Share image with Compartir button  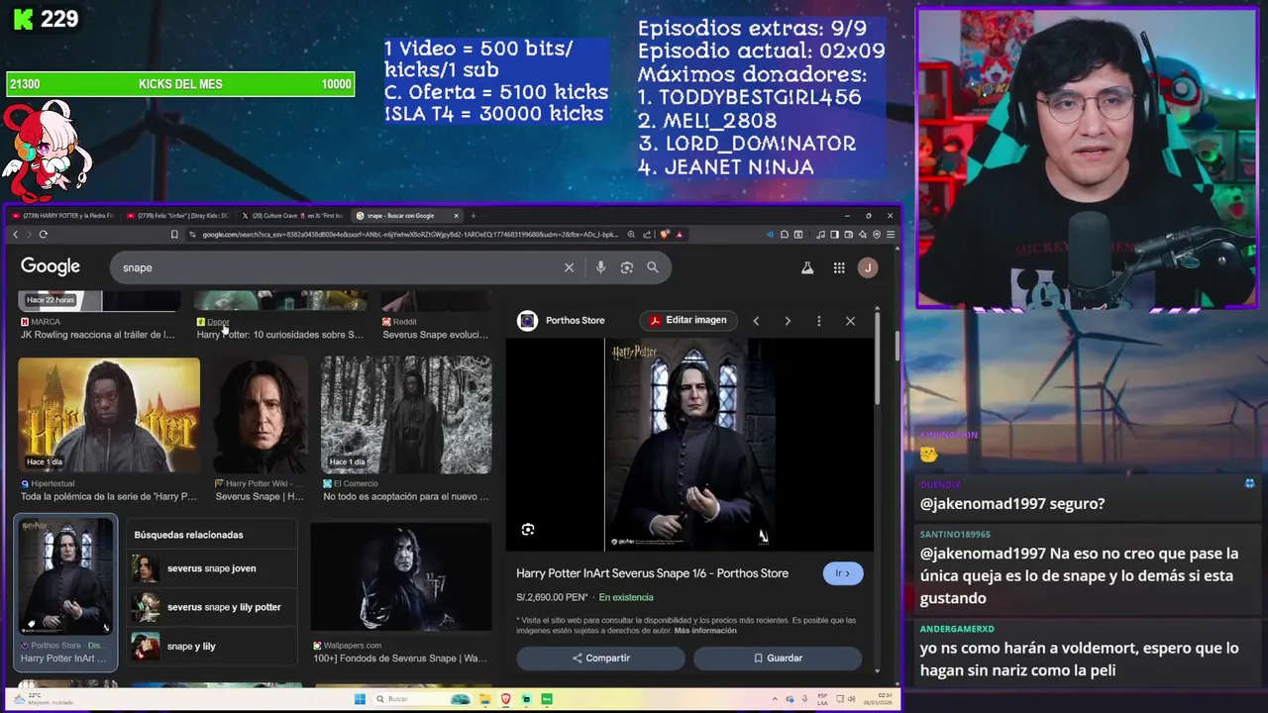coord(601,658)
